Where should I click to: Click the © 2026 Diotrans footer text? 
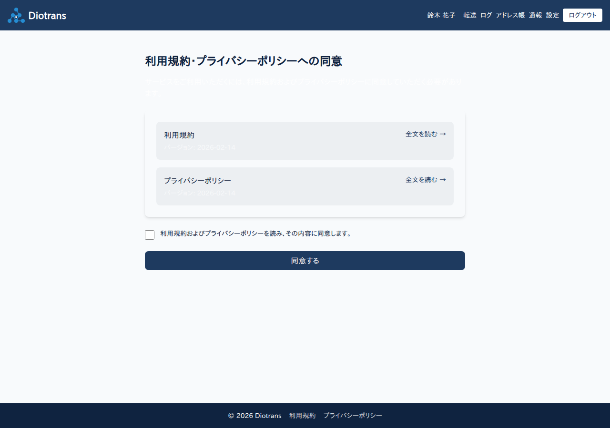tap(254, 416)
